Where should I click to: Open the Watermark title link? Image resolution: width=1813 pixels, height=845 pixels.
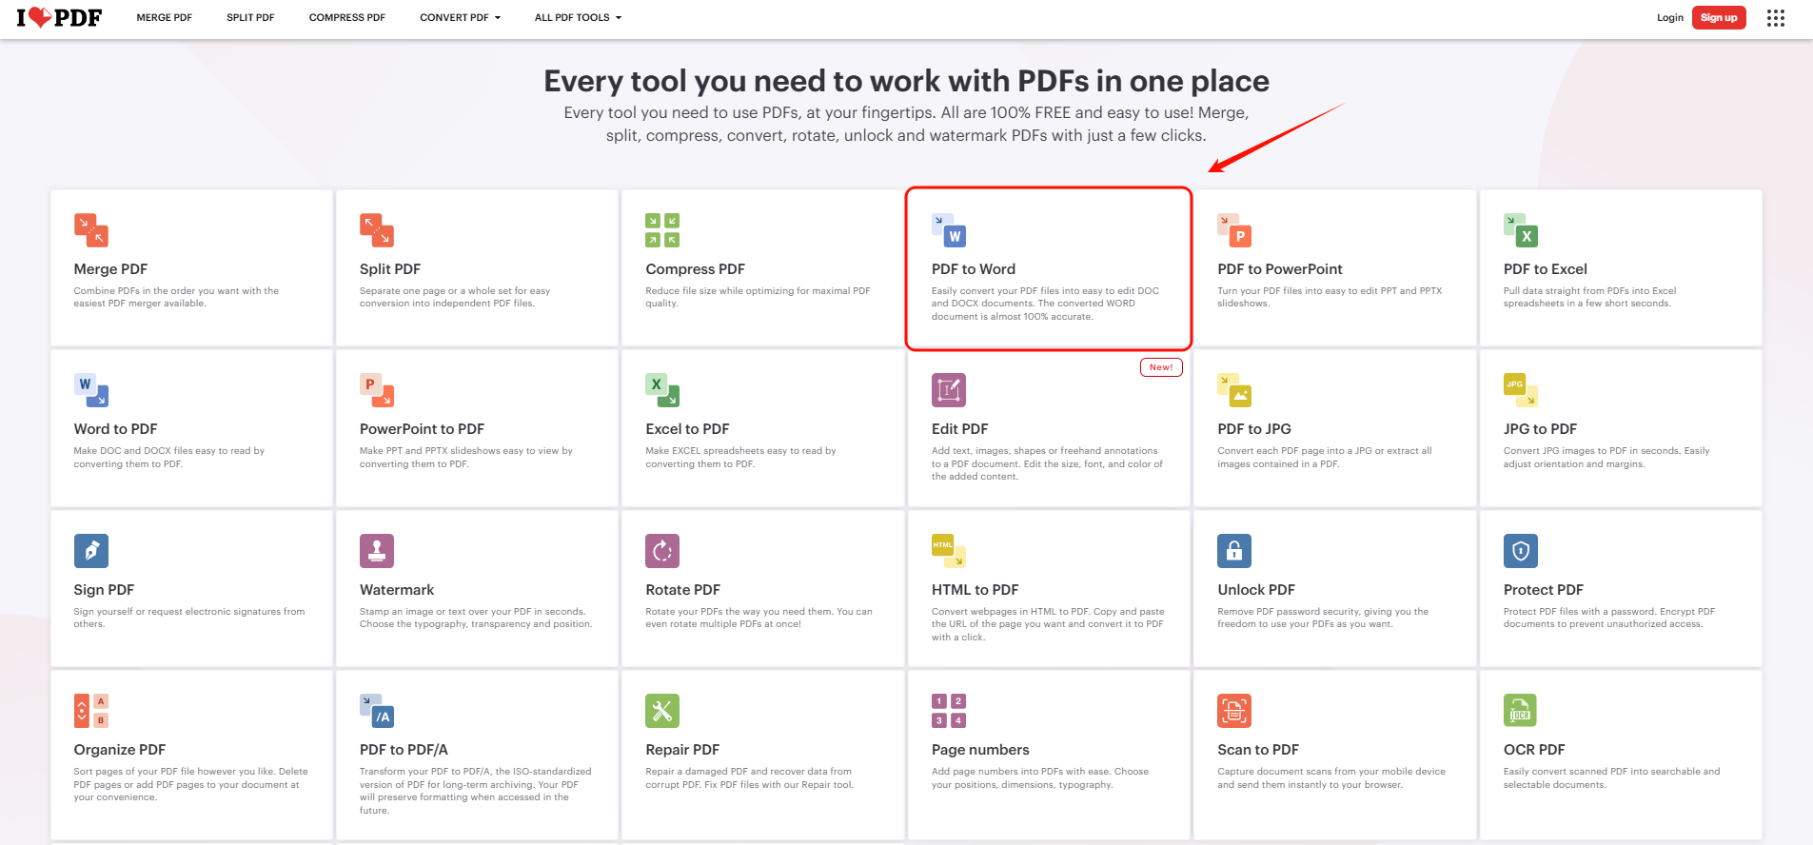pyautogui.click(x=397, y=590)
